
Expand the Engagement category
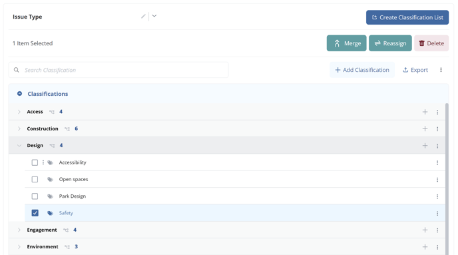(19, 230)
